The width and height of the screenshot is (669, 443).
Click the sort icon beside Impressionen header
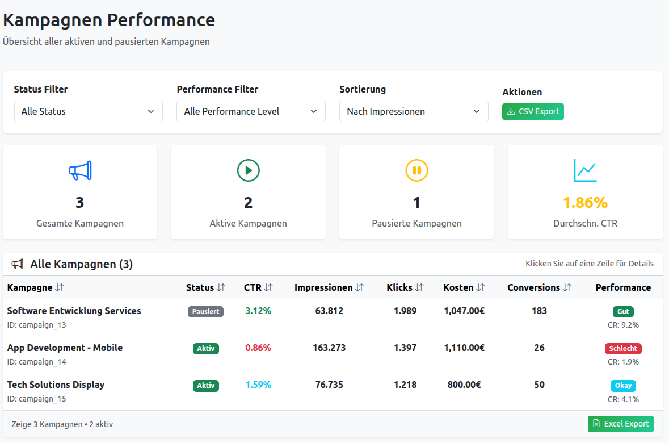(x=359, y=288)
